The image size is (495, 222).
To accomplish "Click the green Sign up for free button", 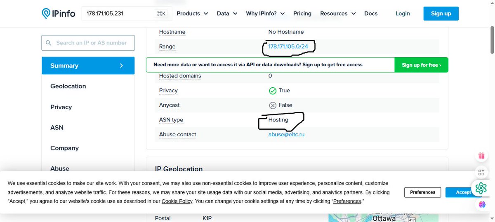I will tap(422, 65).
